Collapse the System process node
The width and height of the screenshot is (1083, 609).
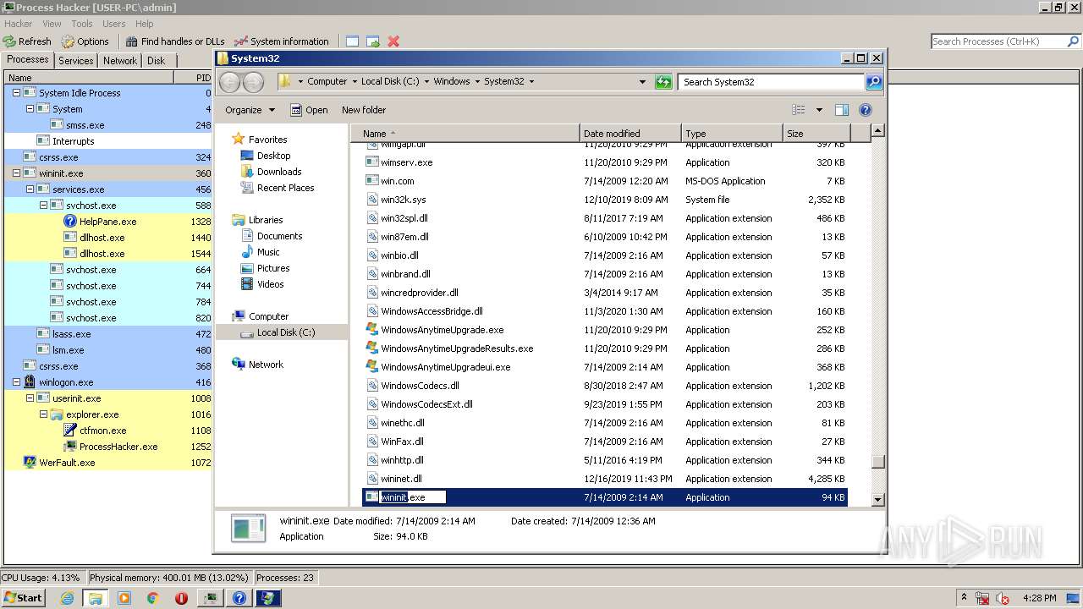pos(30,109)
